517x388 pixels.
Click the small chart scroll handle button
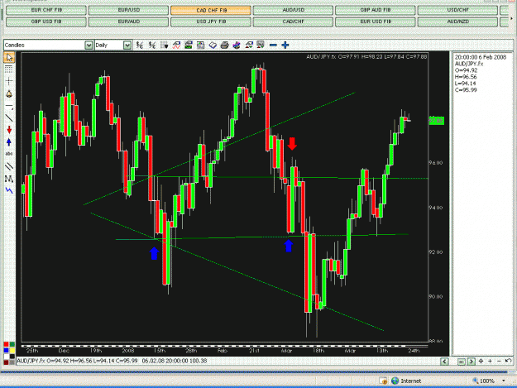[x=462, y=362]
